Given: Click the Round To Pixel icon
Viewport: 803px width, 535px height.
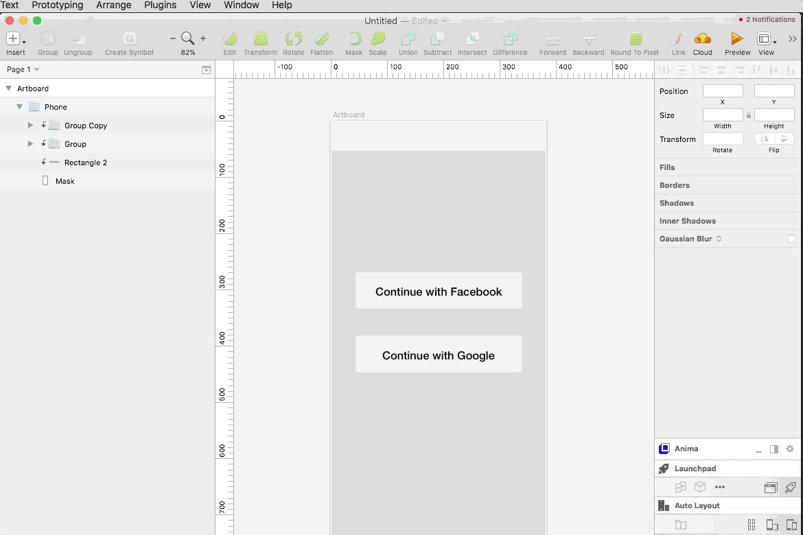Looking at the screenshot, I should point(634,40).
